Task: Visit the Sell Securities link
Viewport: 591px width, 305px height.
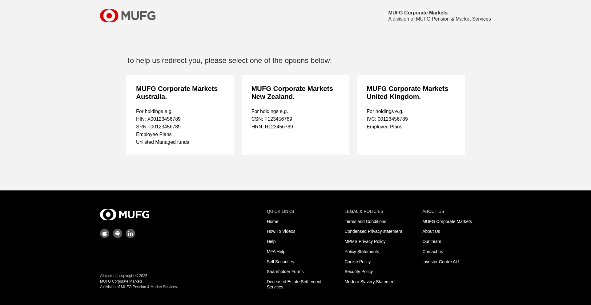Action: coord(280,262)
